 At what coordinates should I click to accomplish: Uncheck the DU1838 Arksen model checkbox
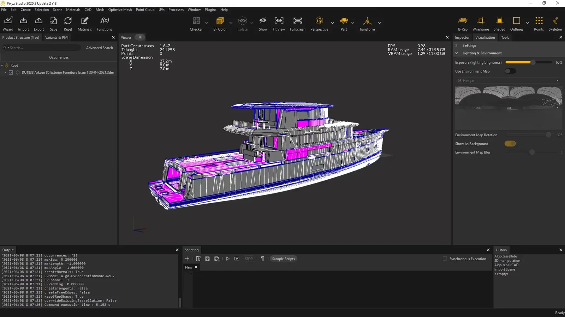click(11, 73)
